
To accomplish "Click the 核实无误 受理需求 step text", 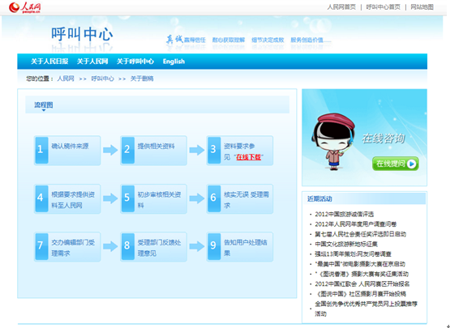I will point(246,200).
